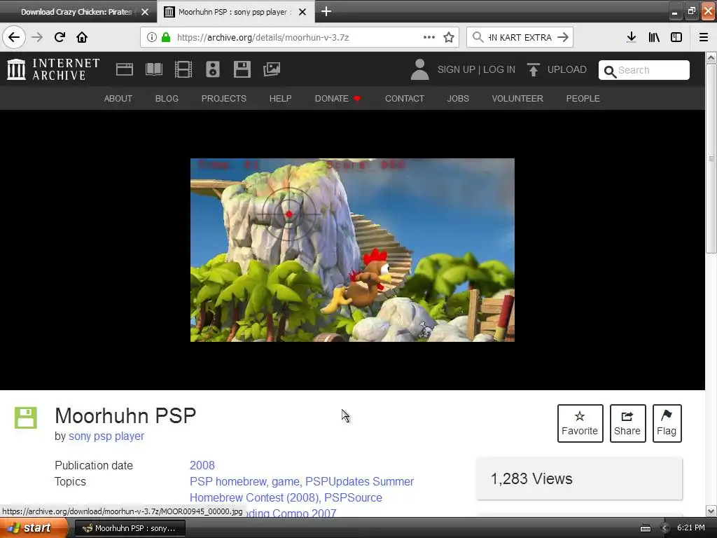Click the Moorhuhn game screenshot image
This screenshot has width=717, height=538.
pos(353,250)
